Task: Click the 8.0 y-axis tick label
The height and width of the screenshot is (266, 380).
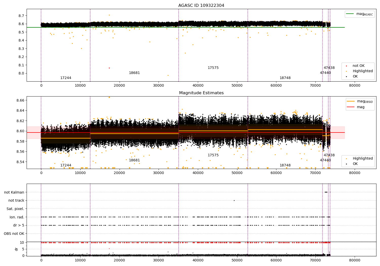Action: pos(21,73)
